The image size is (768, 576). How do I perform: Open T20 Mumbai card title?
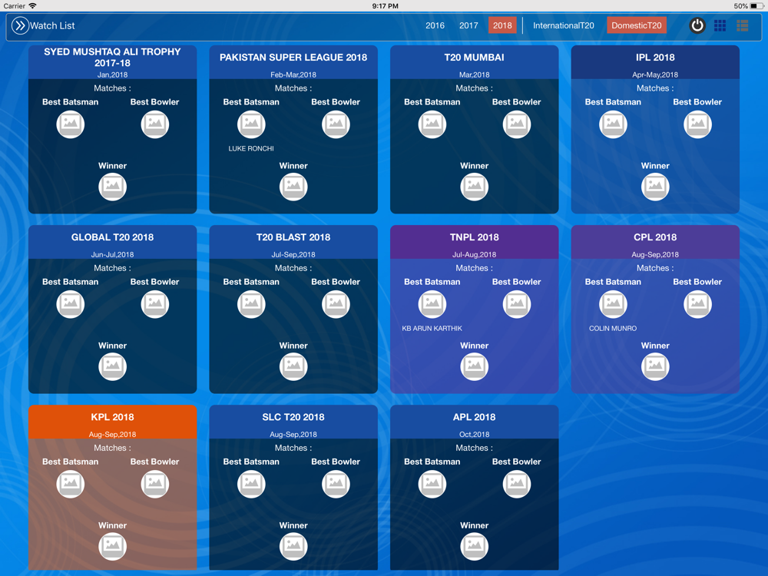tap(474, 58)
